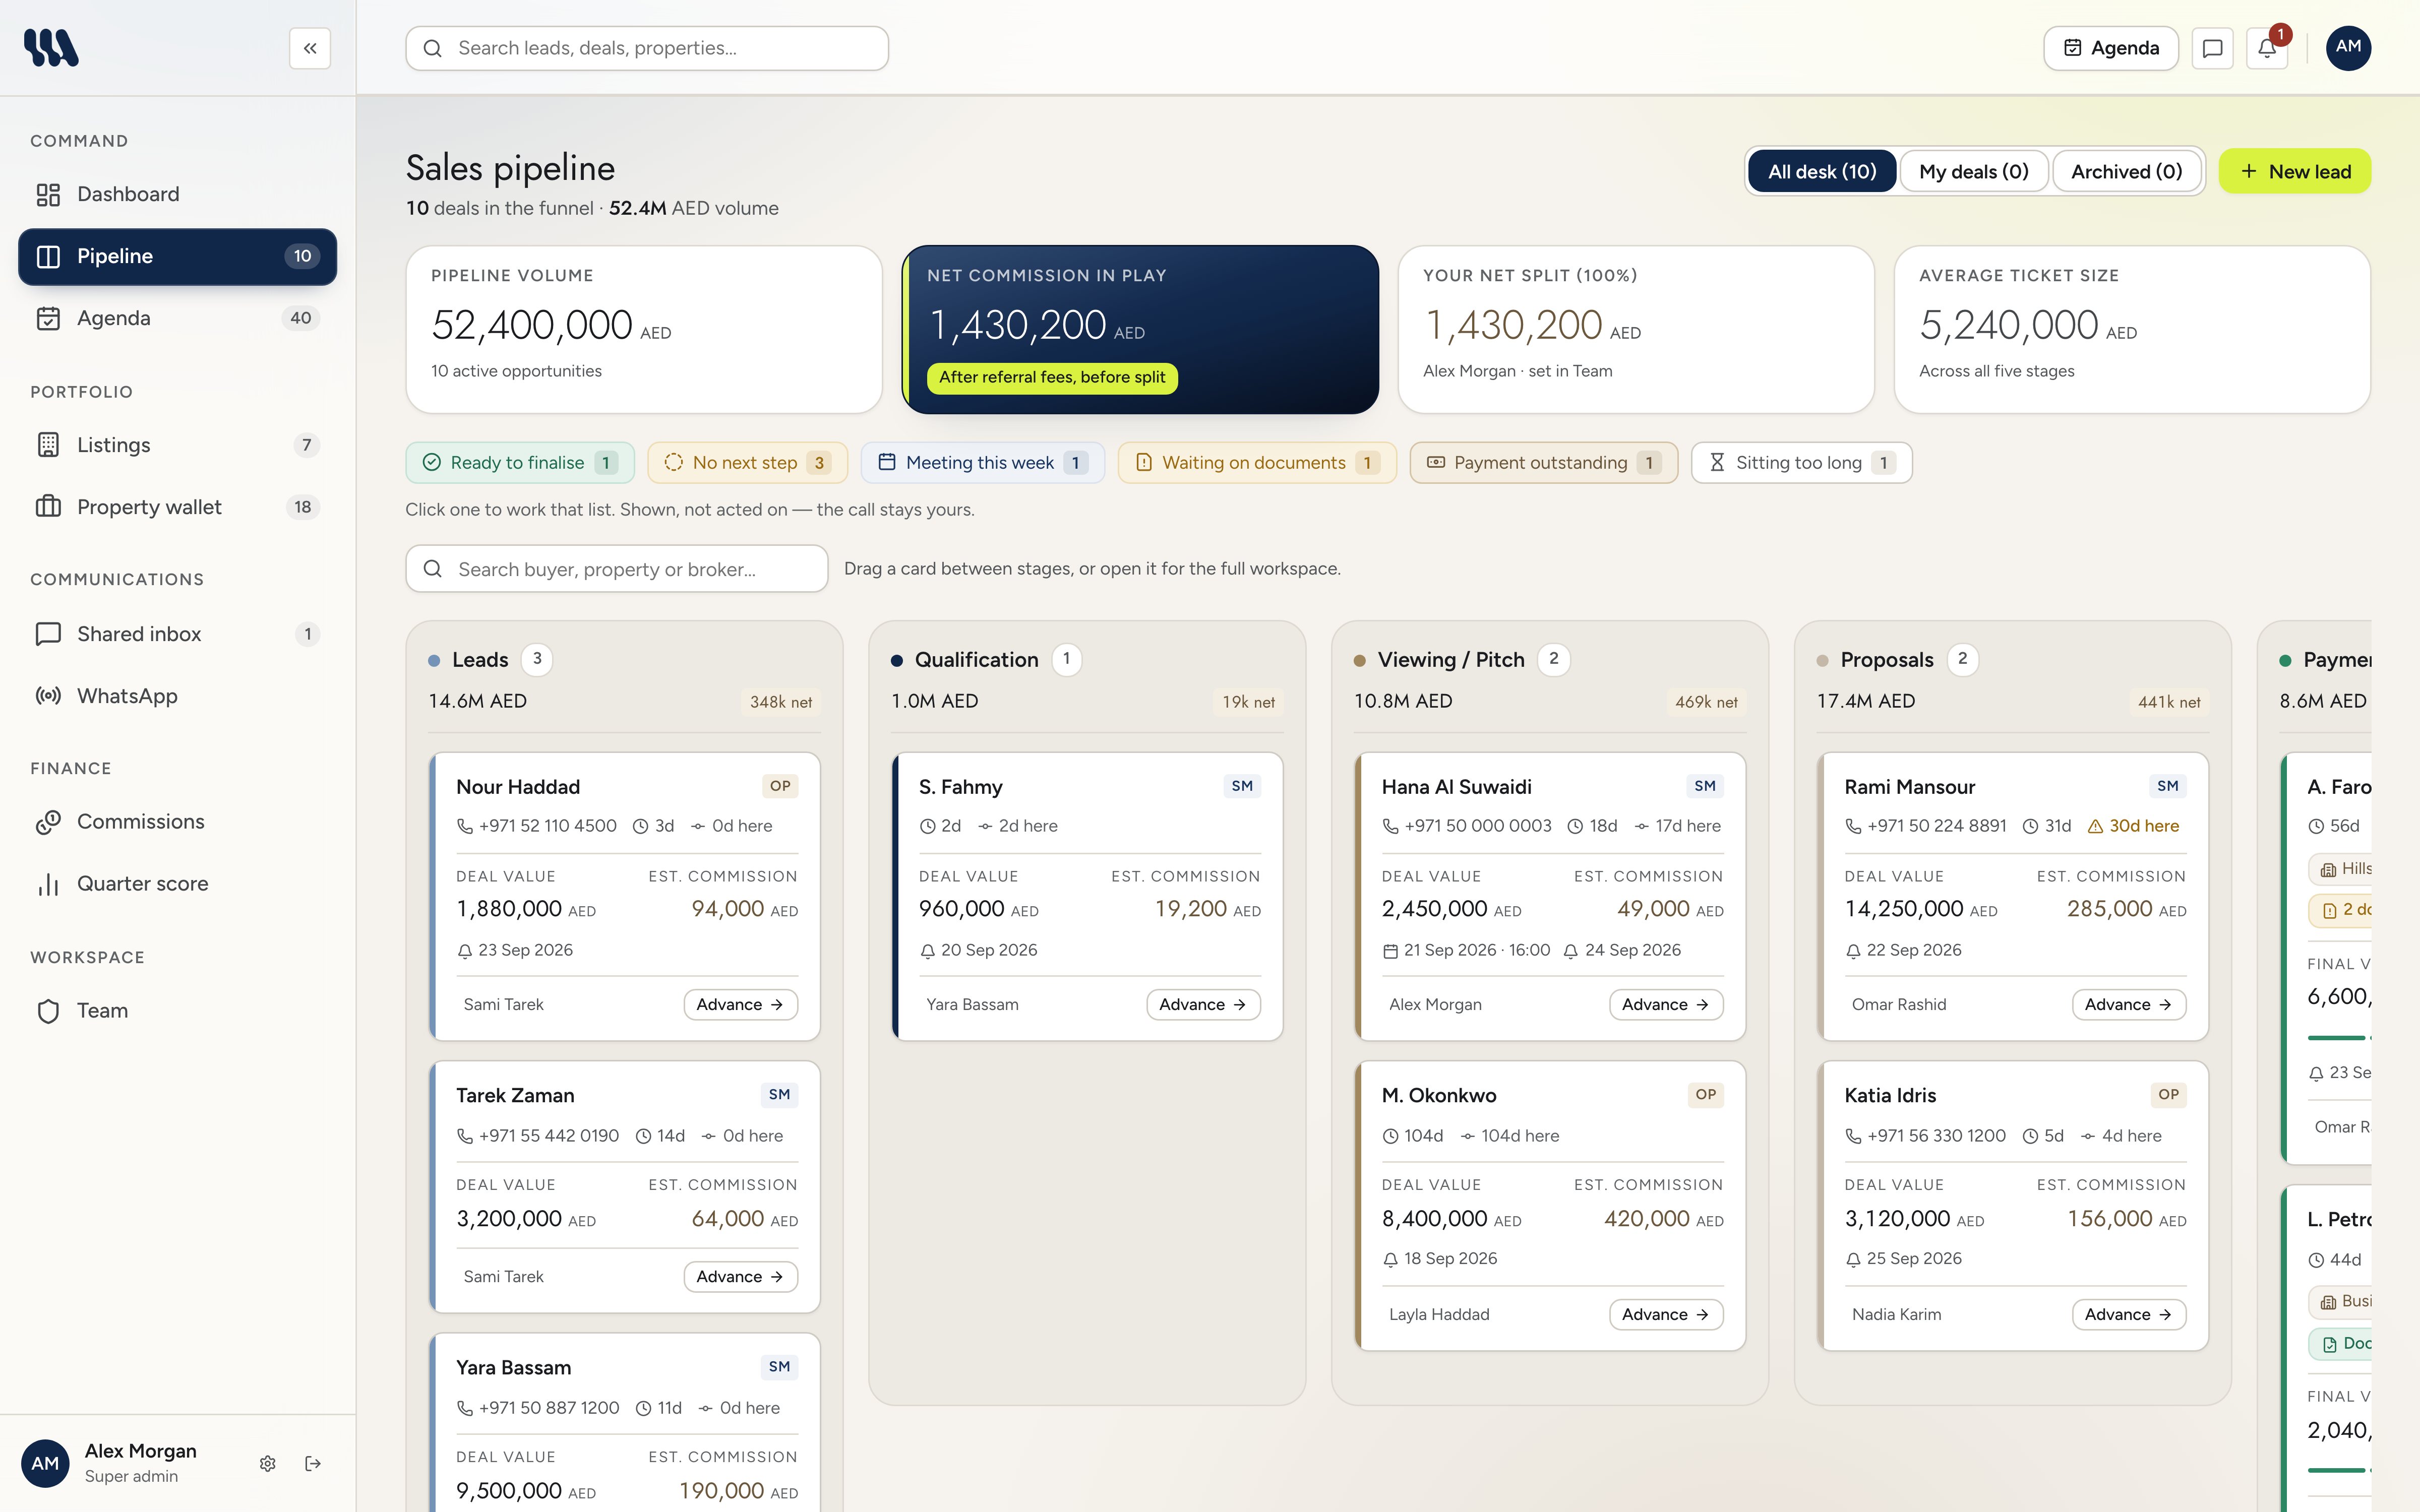The width and height of the screenshot is (2420, 1512).
Task: Open the chat messages icon in the header
Action: 2212,48
